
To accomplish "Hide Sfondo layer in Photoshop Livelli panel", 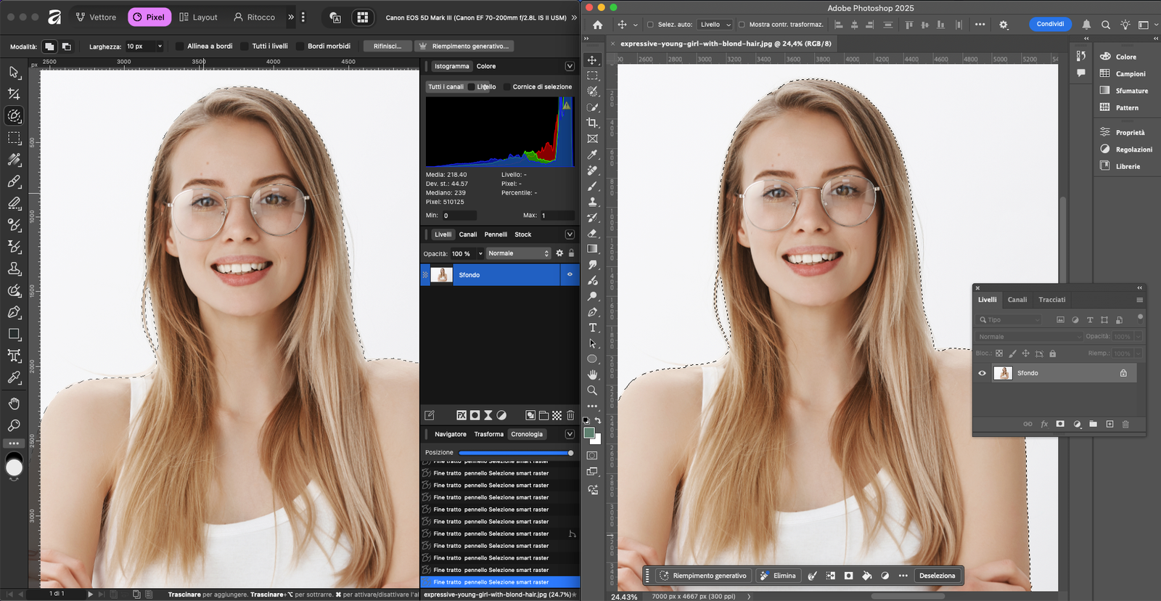I will (982, 373).
